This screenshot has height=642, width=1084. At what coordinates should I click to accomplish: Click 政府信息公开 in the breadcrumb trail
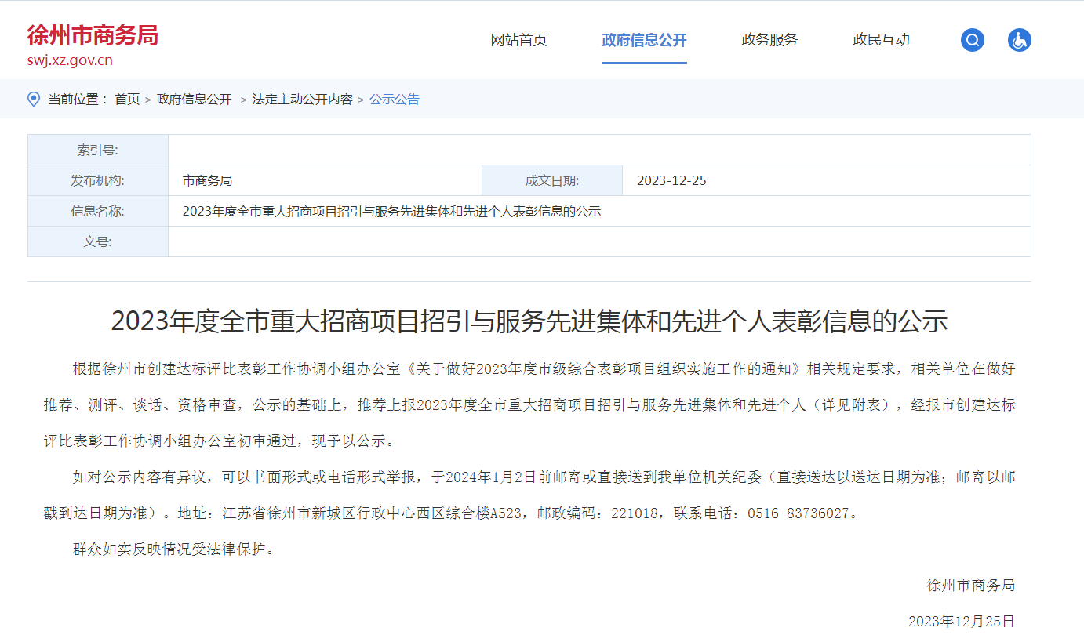(195, 100)
